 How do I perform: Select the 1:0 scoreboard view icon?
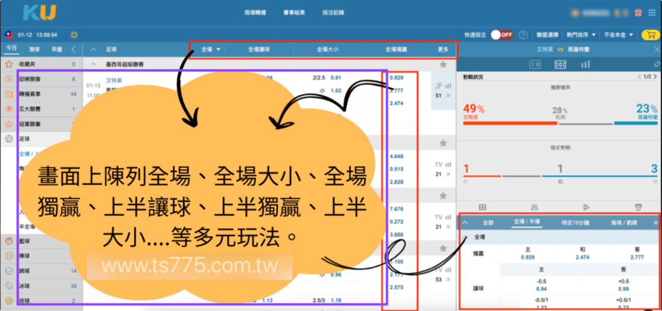(534, 64)
